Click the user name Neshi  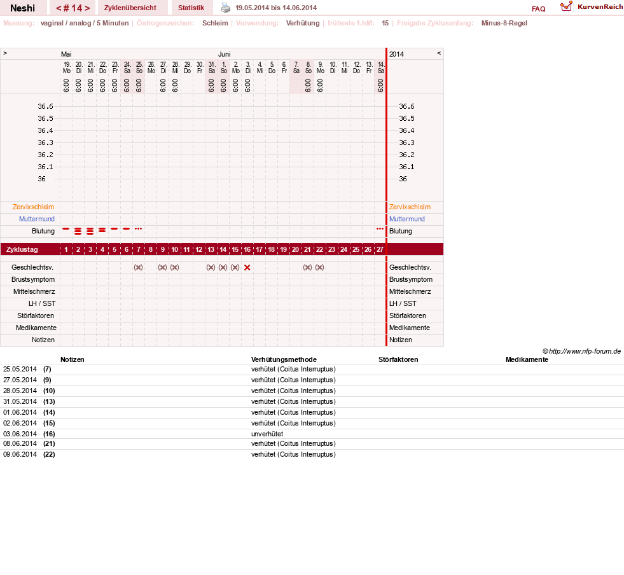[x=23, y=8]
